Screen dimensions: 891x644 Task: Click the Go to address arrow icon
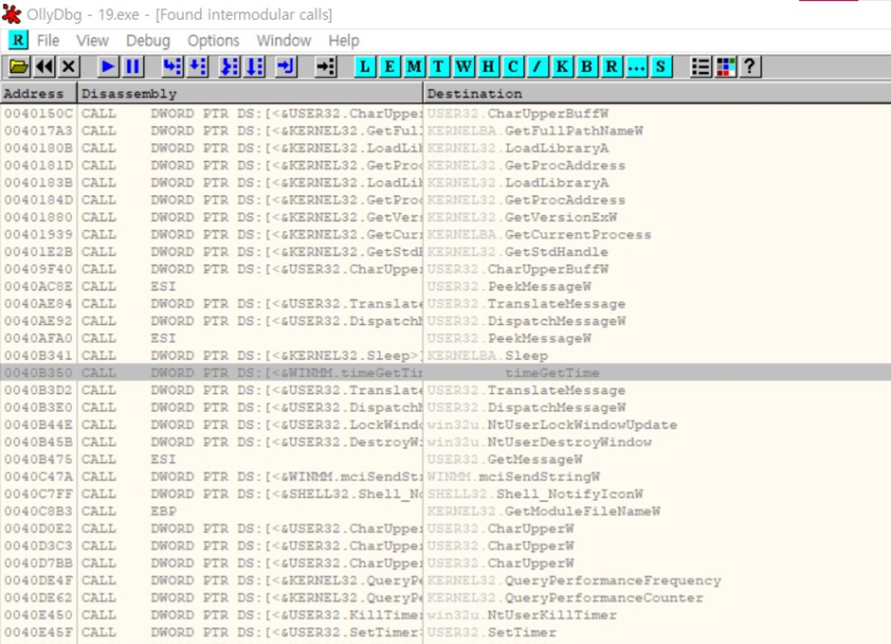[326, 67]
